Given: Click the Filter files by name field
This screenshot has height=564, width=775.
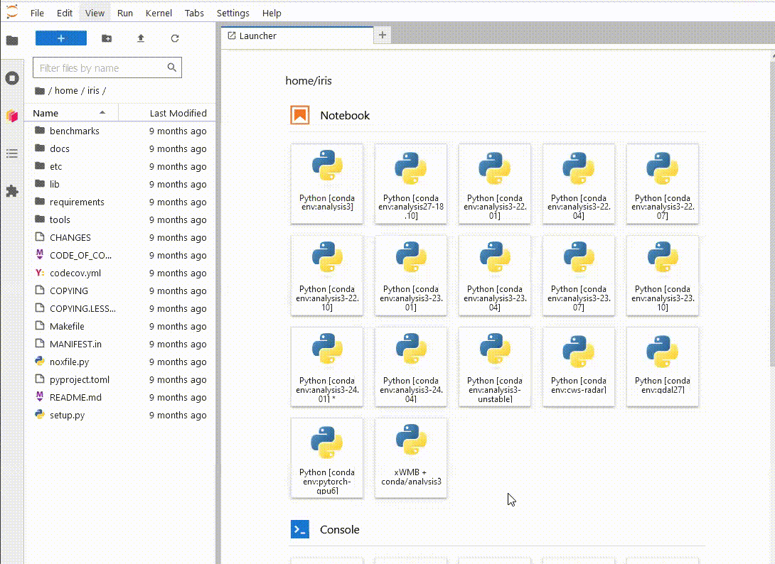Looking at the screenshot, I should click(100, 68).
